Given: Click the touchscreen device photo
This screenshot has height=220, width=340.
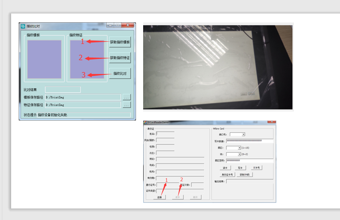Looking at the screenshot, I should (218, 67).
